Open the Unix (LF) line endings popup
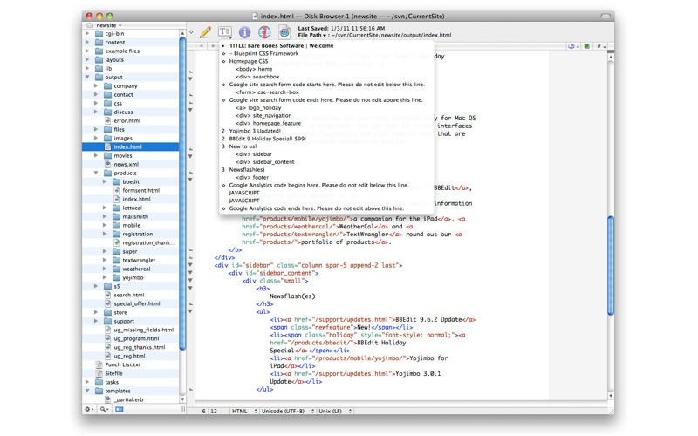The height and width of the screenshot is (436, 698). point(335,411)
